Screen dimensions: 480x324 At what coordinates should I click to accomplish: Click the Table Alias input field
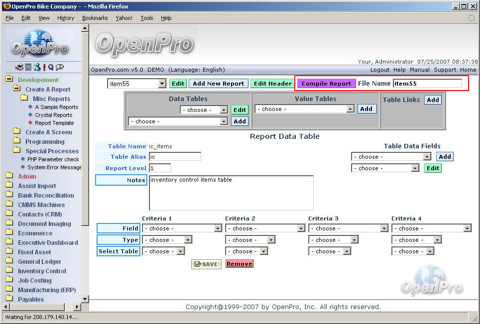[x=175, y=157]
